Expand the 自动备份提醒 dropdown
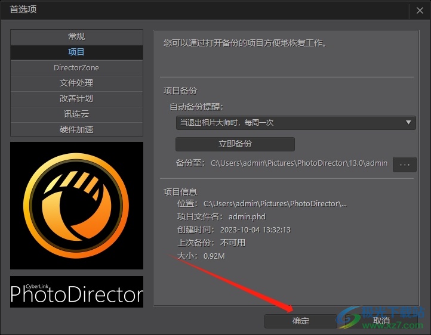Screen dimensions: 431x335 [x=295, y=123]
